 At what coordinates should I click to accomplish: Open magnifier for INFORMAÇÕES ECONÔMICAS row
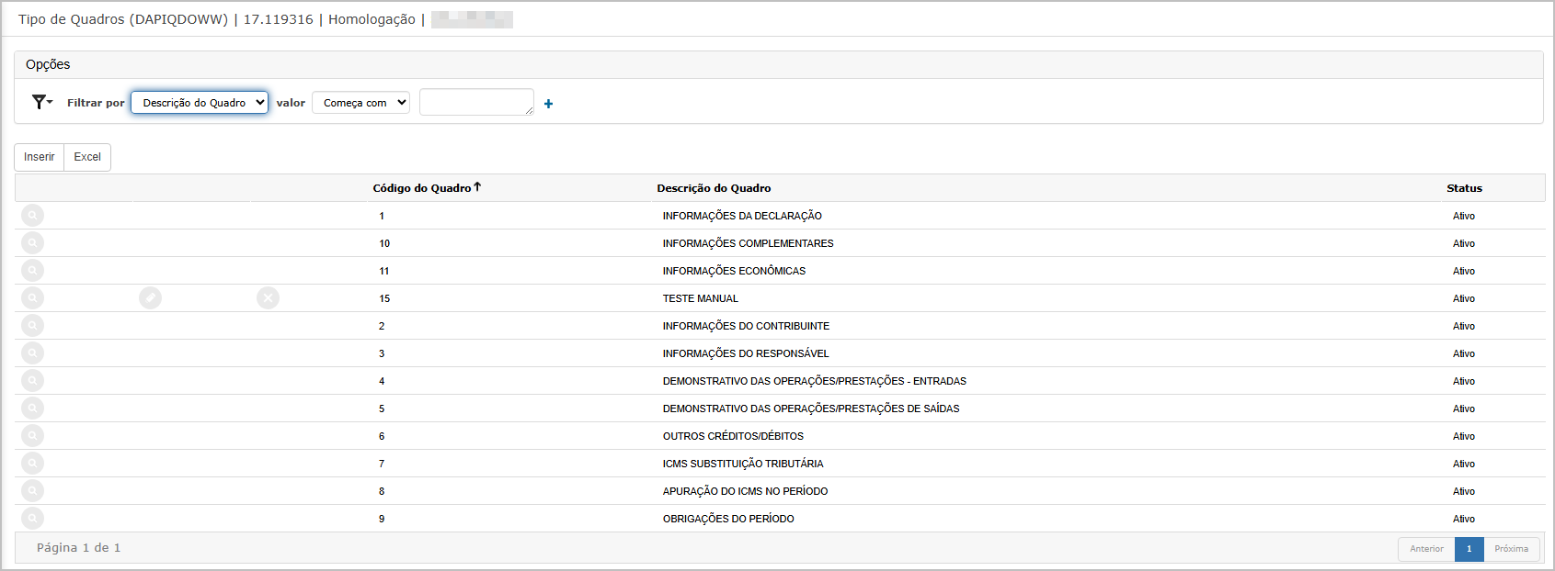click(x=32, y=271)
